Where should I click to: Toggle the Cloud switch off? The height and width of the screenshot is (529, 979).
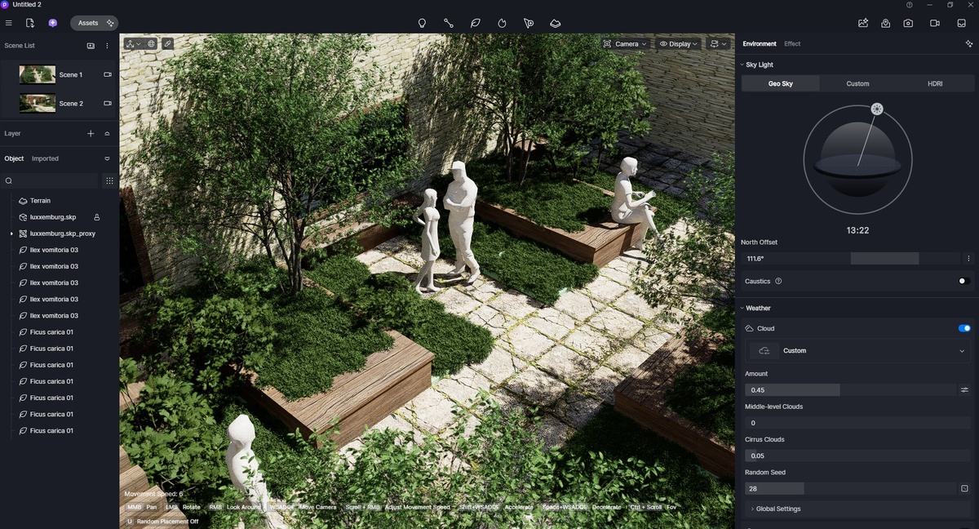coord(964,328)
